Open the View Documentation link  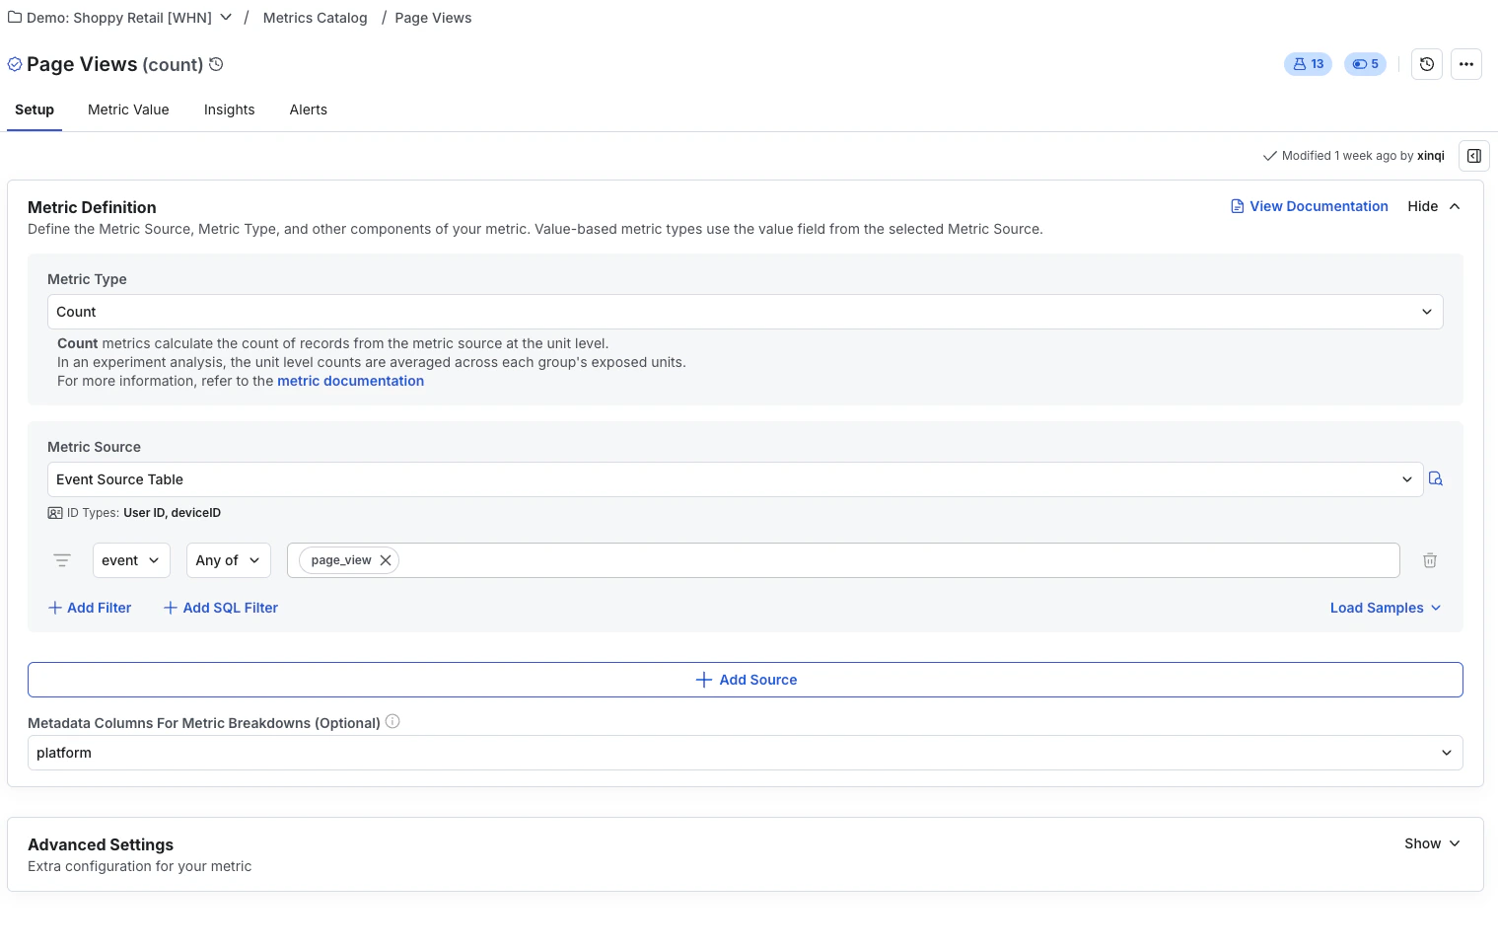pyautogui.click(x=1309, y=206)
